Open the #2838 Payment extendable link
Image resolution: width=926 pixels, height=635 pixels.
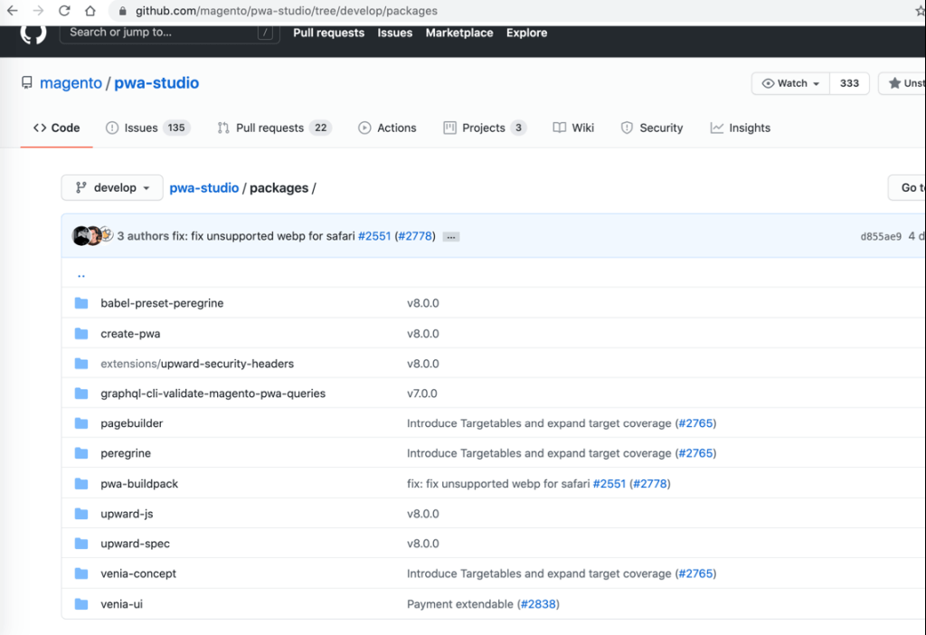538,603
